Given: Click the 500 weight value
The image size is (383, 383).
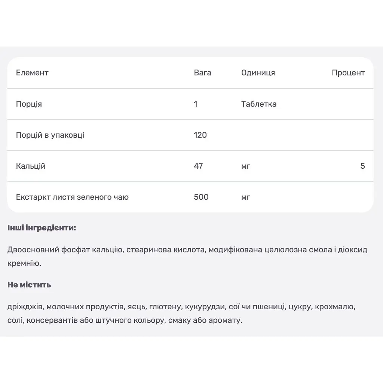Looking at the screenshot, I should [201, 197].
